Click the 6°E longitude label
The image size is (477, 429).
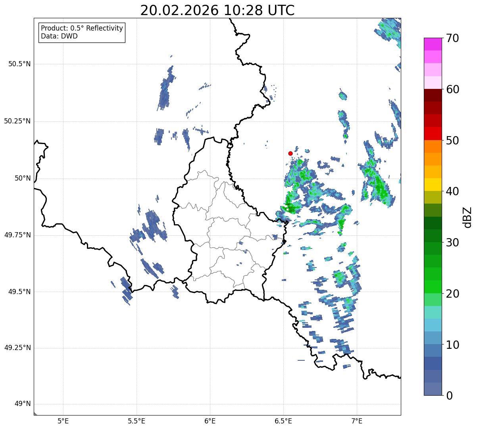[x=210, y=421]
